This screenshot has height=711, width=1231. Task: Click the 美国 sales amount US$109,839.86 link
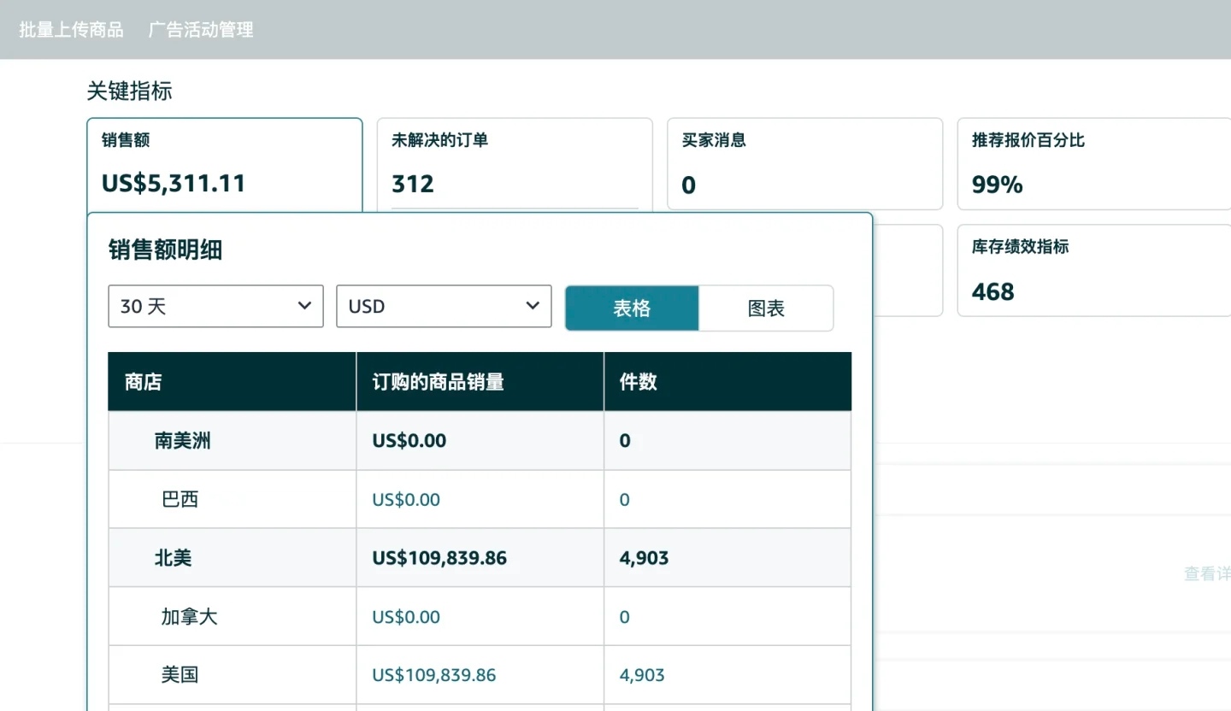click(433, 675)
